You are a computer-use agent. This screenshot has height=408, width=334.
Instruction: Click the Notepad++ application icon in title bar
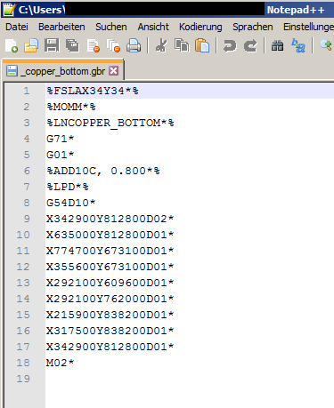(x=9, y=10)
